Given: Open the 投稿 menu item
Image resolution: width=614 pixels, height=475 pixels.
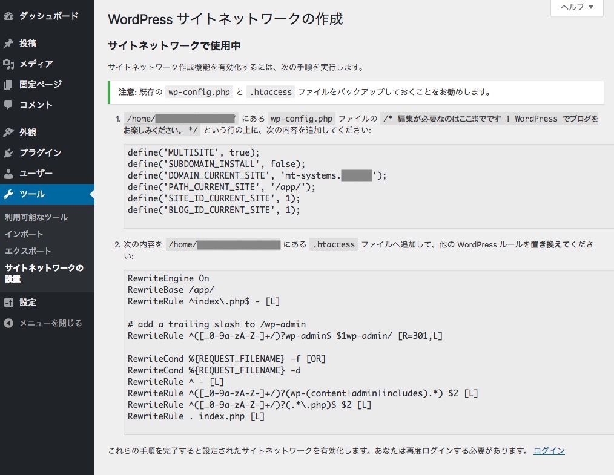Looking at the screenshot, I should pos(47,44).
